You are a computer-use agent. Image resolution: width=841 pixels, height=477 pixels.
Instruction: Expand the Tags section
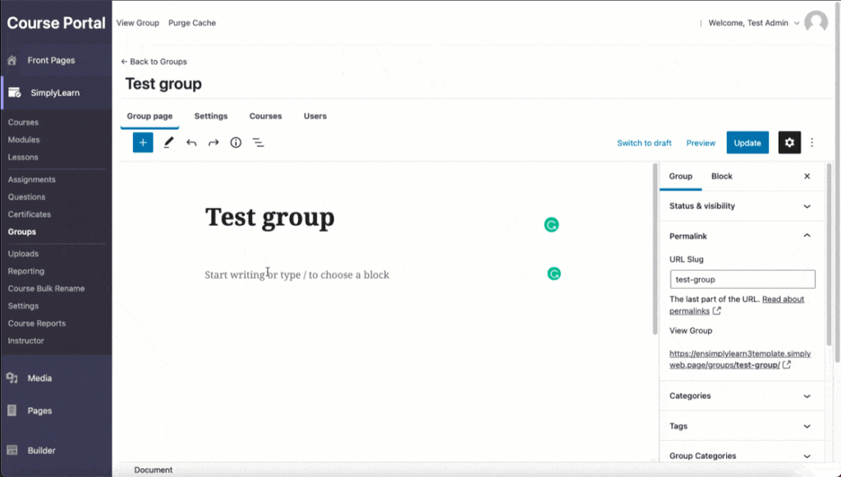[739, 426]
